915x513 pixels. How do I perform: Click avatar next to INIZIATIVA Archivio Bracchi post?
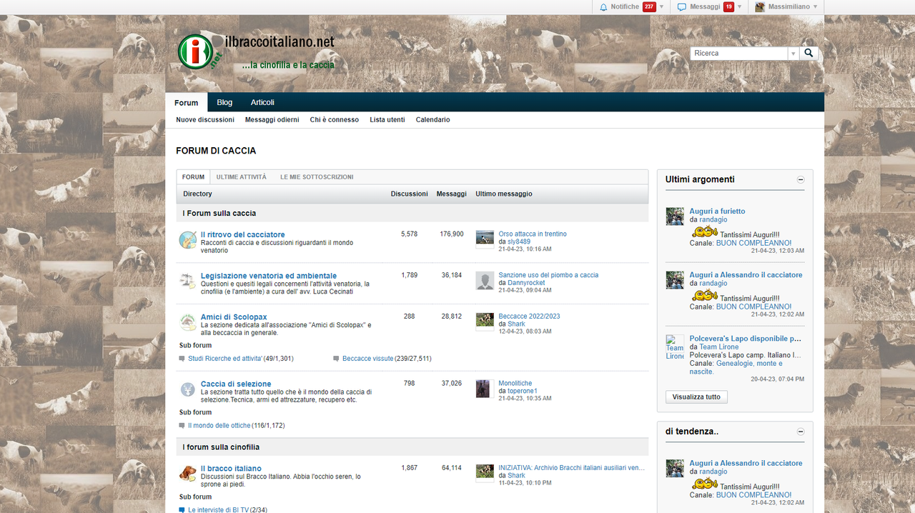pyautogui.click(x=485, y=472)
